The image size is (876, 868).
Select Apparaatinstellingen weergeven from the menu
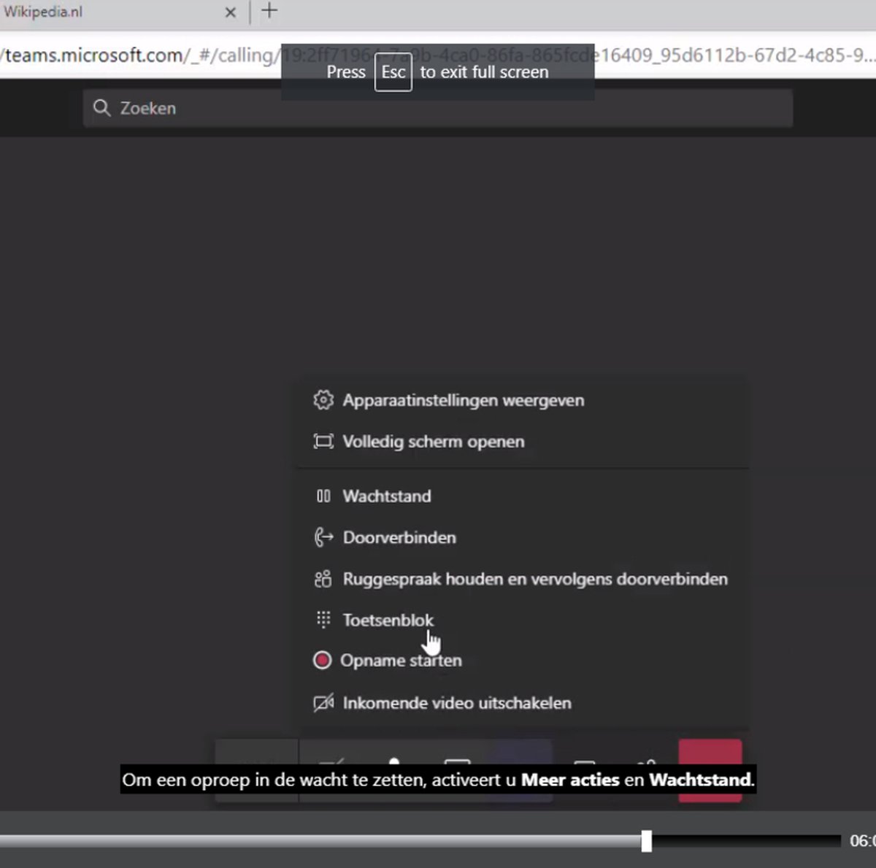click(464, 400)
